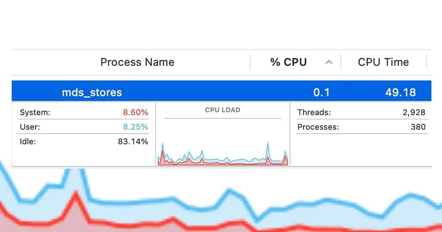The width and height of the screenshot is (442, 232).
Task: Click the blue 8.25% User value
Action: coord(135,127)
